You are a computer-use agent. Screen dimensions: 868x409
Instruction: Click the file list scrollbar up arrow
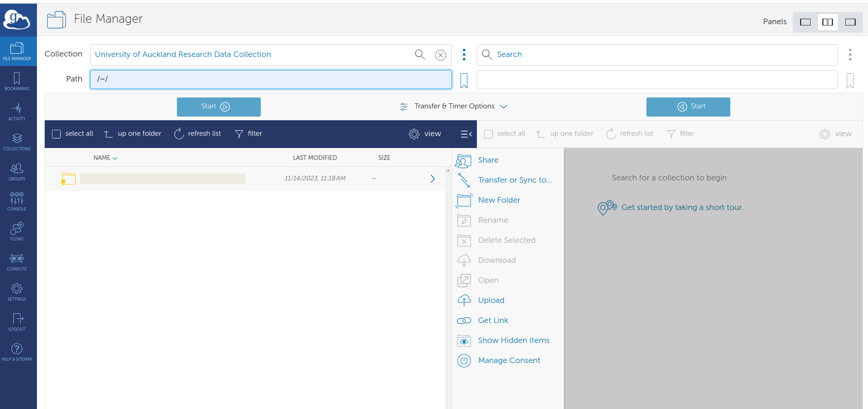point(448,170)
